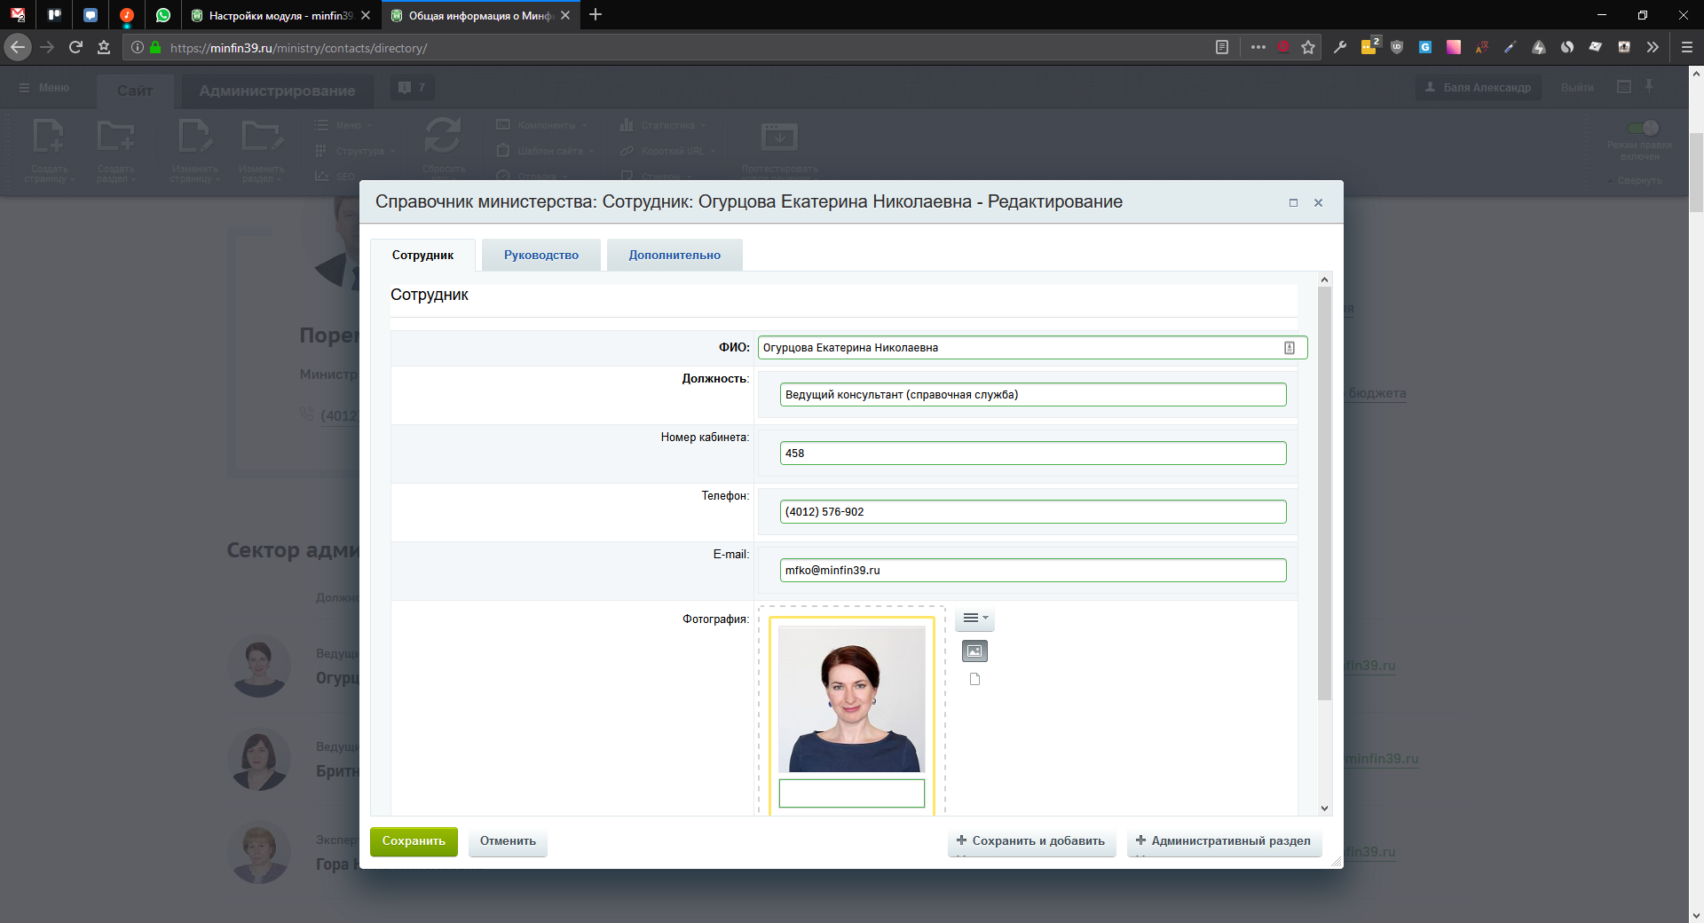This screenshot has width=1704, height=923.
Task: Click the blank file icon beside photo
Action: click(x=974, y=680)
